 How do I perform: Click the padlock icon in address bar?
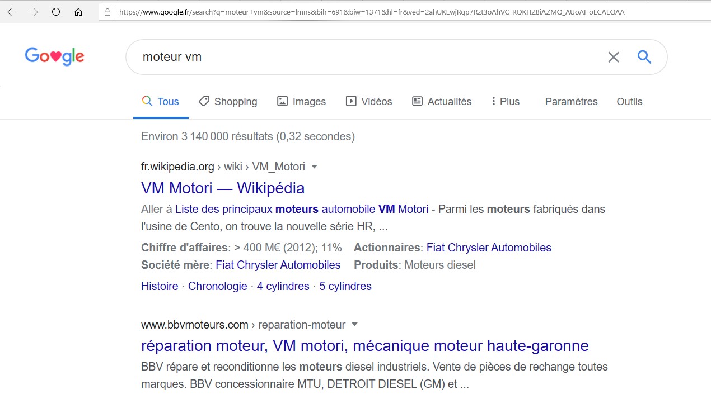[107, 12]
